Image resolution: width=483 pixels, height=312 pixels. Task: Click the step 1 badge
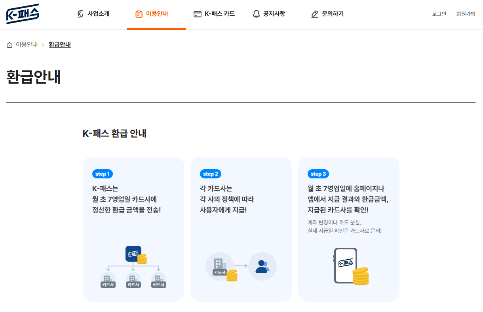pyautogui.click(x=103, y=174)
